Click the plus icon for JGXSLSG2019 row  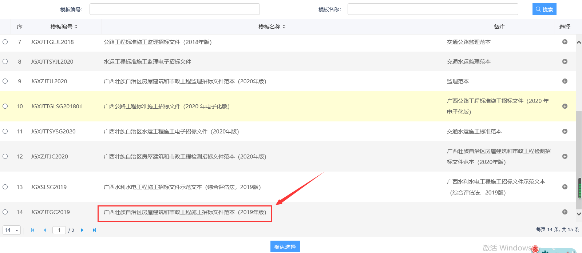pos(565,187)
